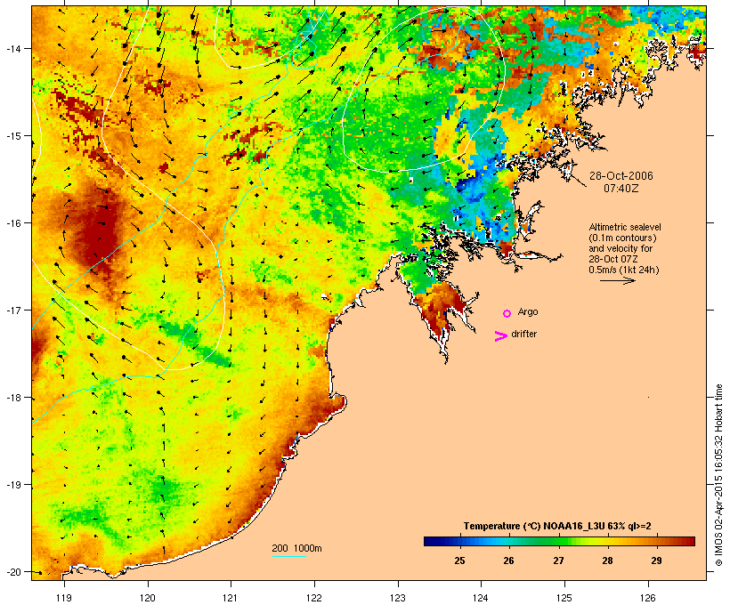The image size is (730, 605).
Task: Click the '(0.1m contours)' text
Action: tap(622, 238)
